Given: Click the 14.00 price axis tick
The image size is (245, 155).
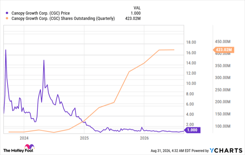Looking at the screenshot, I should pyautogui.click(x=191, y=63).
